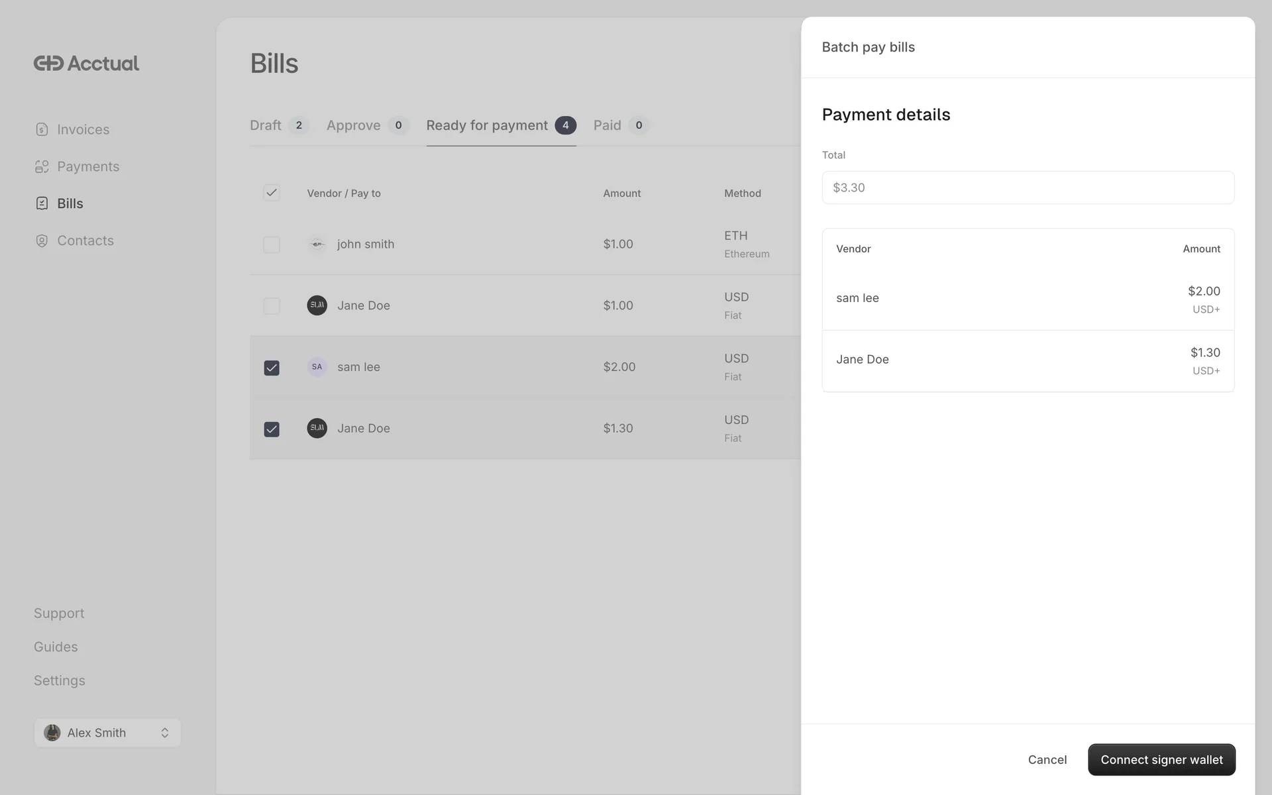
Task: Cancel the batch pay dialog
Action: (x=1047, y=760)
